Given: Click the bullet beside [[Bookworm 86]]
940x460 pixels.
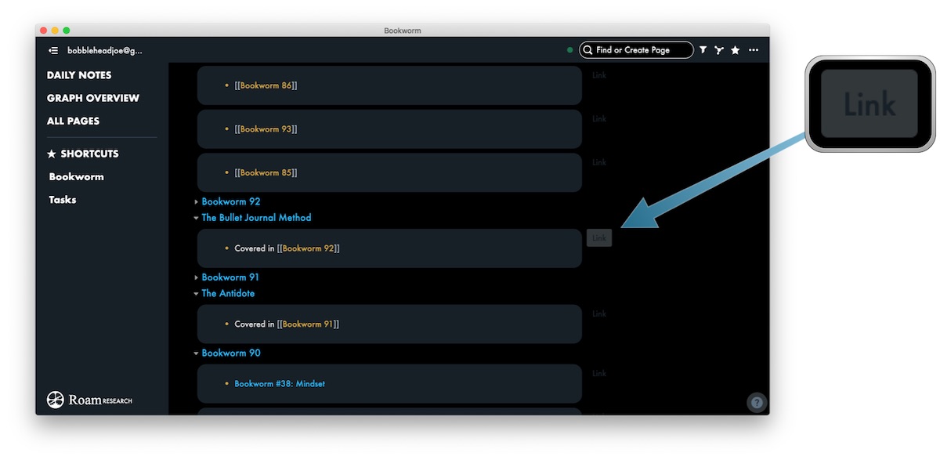Looking at the screenshot, I should (x=226, y=85).
